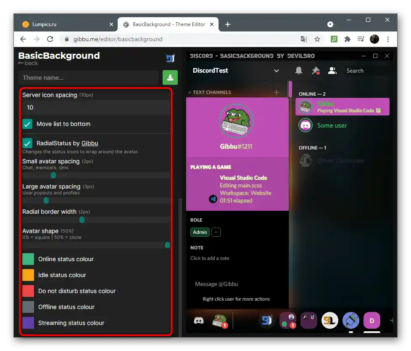Click the address bar URL

point(118,39)
